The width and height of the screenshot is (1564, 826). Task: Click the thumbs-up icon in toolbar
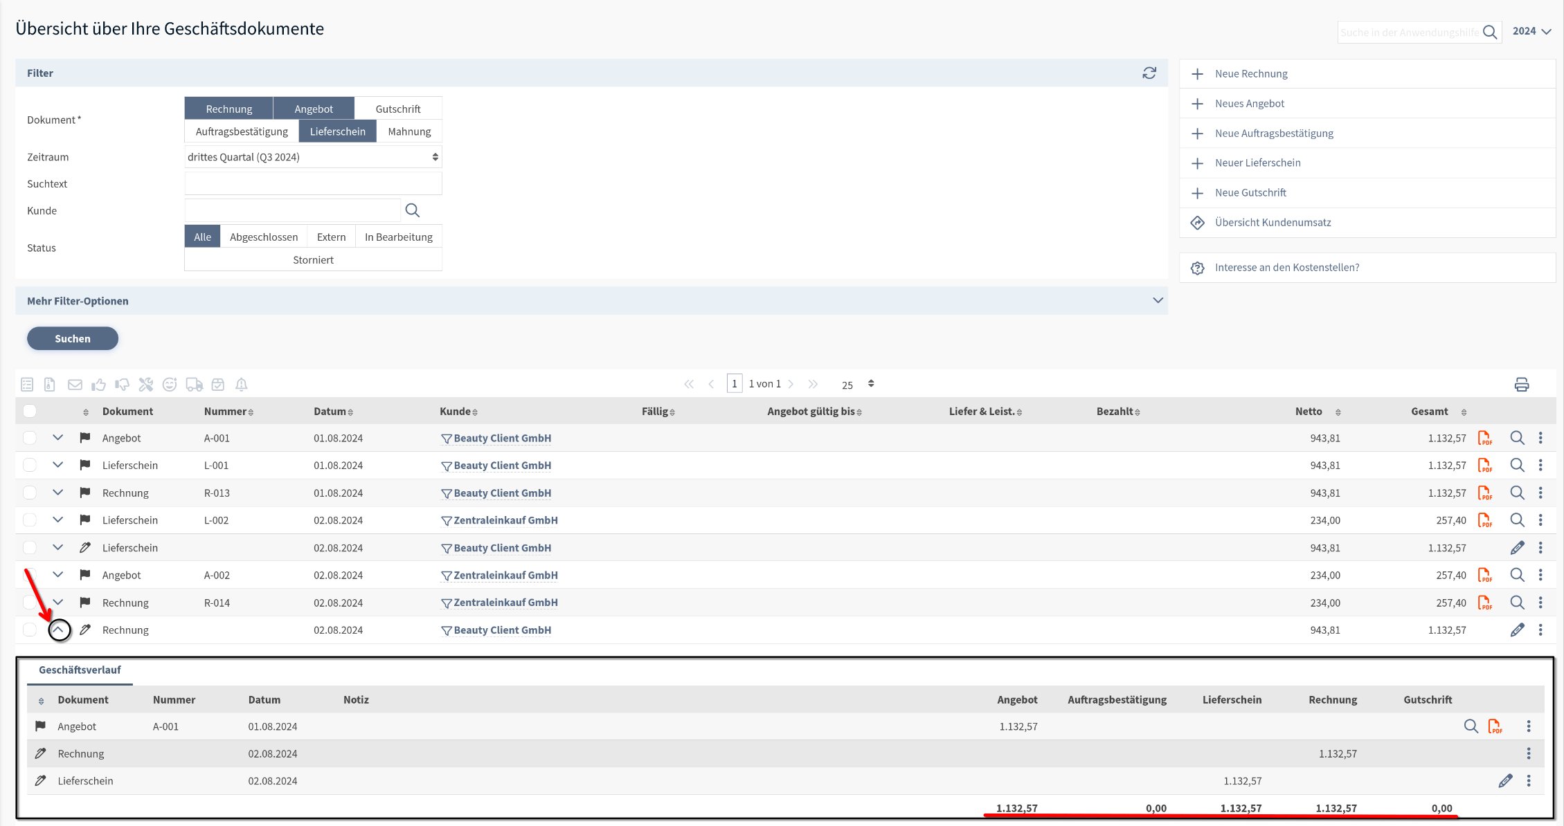click(99, 385)
